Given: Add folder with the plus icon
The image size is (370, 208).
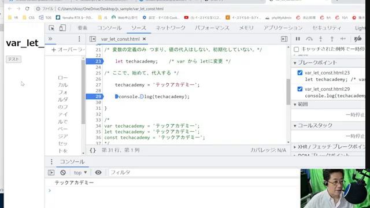Looking at the screenshot, I should [x=54, y=50].
